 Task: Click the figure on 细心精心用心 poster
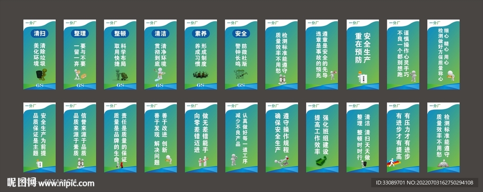[450, 75]
